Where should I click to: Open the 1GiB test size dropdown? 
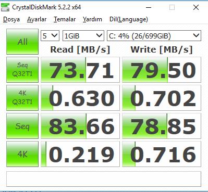click(x=83, y=36)
